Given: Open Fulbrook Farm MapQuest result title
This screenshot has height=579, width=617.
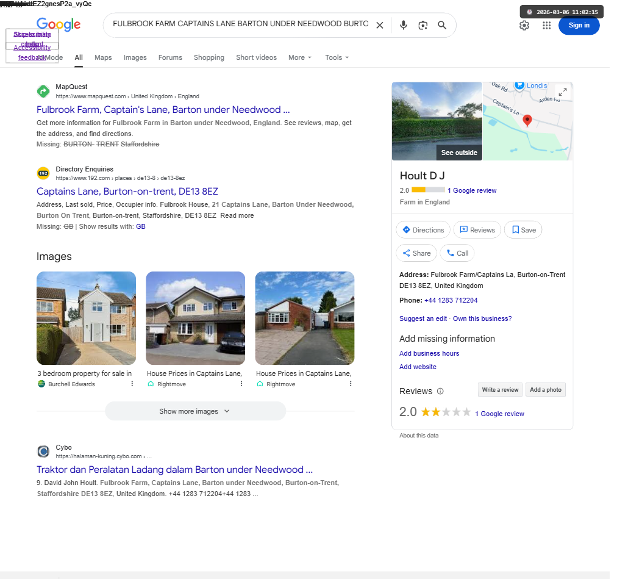Looking at the screenshot, I should (163, 109).
